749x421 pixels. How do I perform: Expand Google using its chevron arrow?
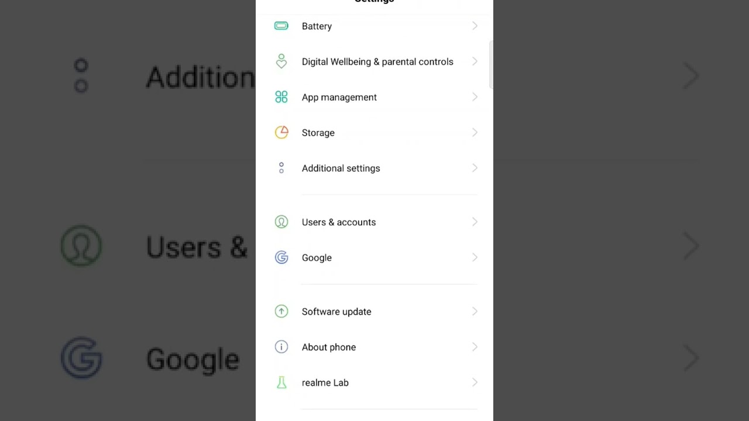475,258
